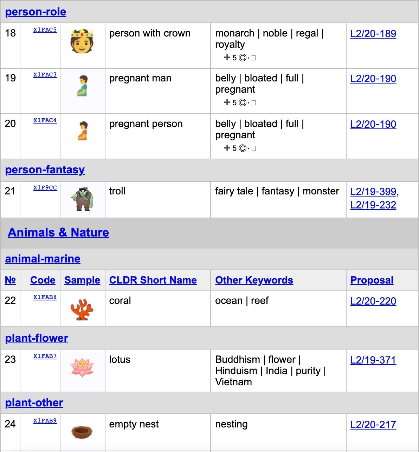Image resolution: width=419 pixels, height=452 pixels.
Task: Click the plus sign icon under royalty keywords
Action: click(x=227, y=57)
